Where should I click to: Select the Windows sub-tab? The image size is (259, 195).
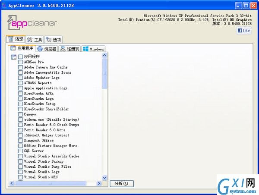tap(93, 49)
